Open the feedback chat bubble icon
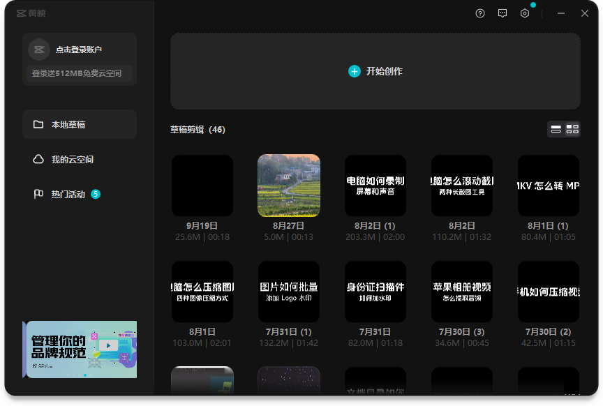The image size is (603, 406). pos(502,13)
